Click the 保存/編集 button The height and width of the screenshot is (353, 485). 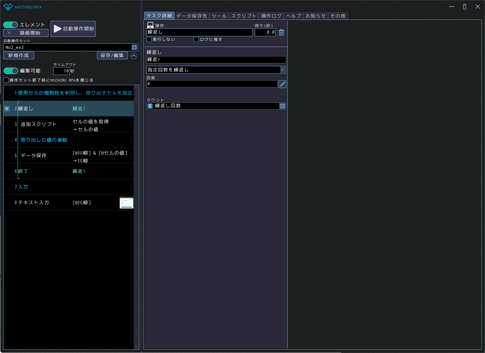point(112,55)
